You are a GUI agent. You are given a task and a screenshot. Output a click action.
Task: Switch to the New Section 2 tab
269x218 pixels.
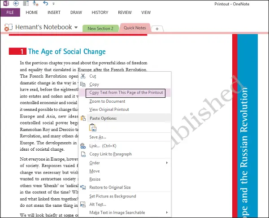click(x=100, y=28)
